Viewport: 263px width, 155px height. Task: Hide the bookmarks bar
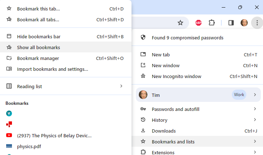pyautogui.click(x=39, y=36)
